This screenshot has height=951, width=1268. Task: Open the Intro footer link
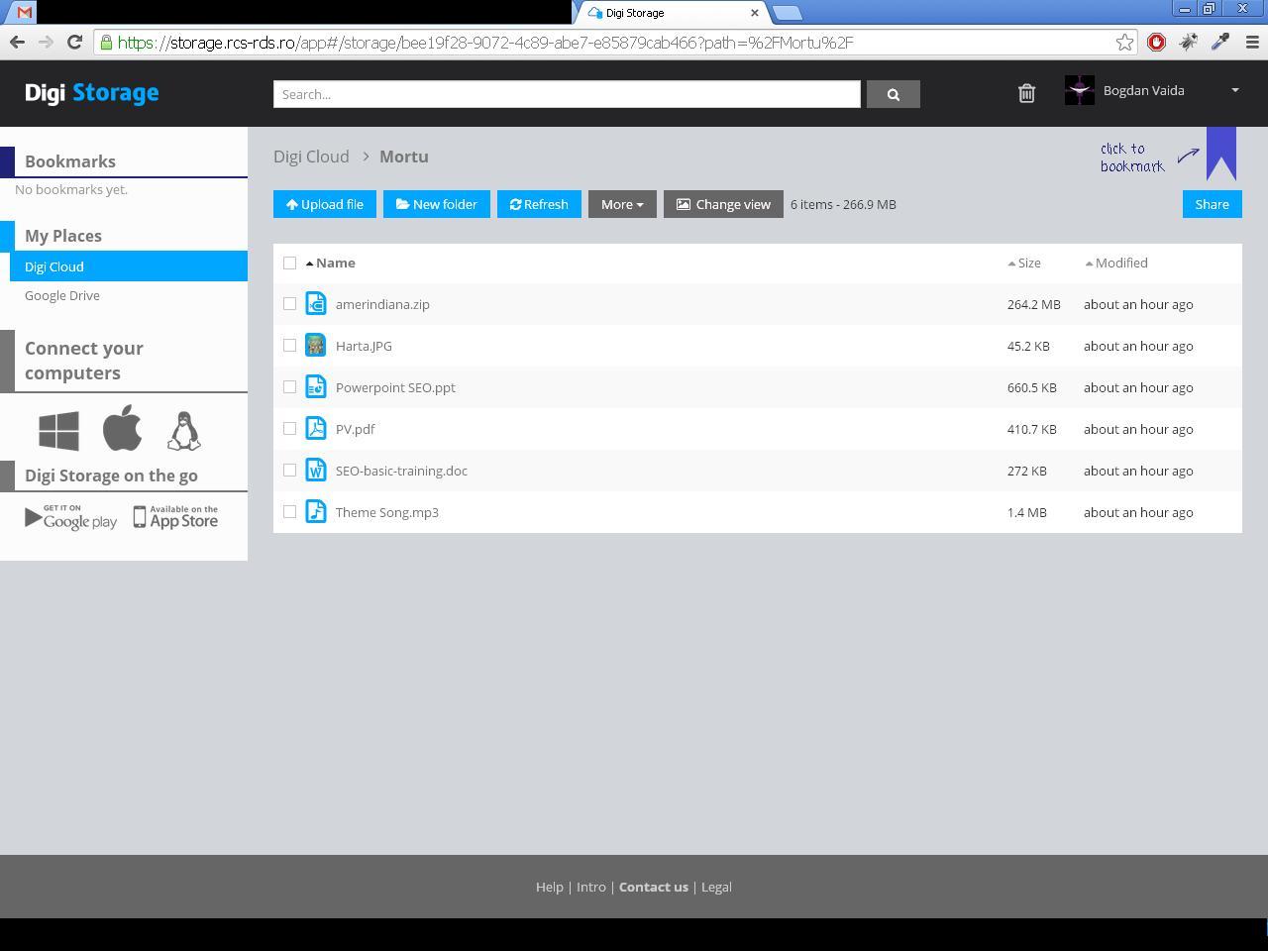coord(591,887)
